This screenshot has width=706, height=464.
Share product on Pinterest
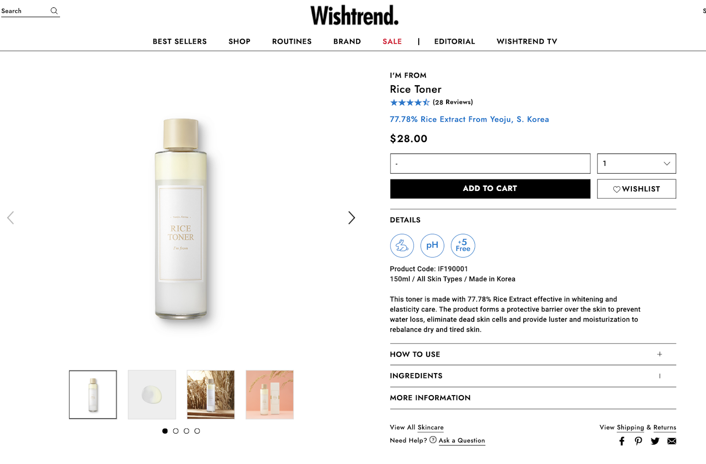638,441
